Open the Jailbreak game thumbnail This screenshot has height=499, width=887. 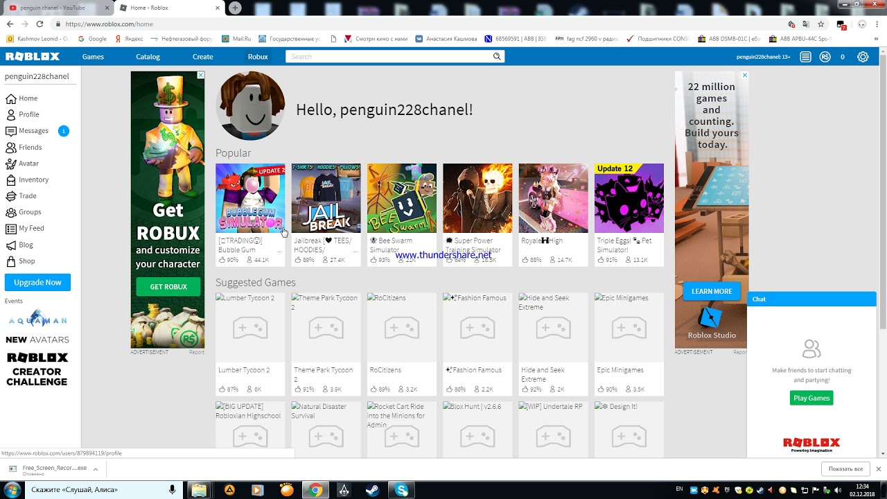[326, 198]
